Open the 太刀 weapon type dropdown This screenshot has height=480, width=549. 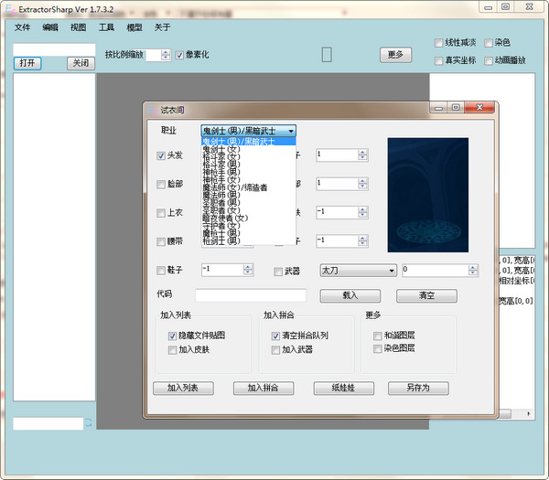(358, 271)
